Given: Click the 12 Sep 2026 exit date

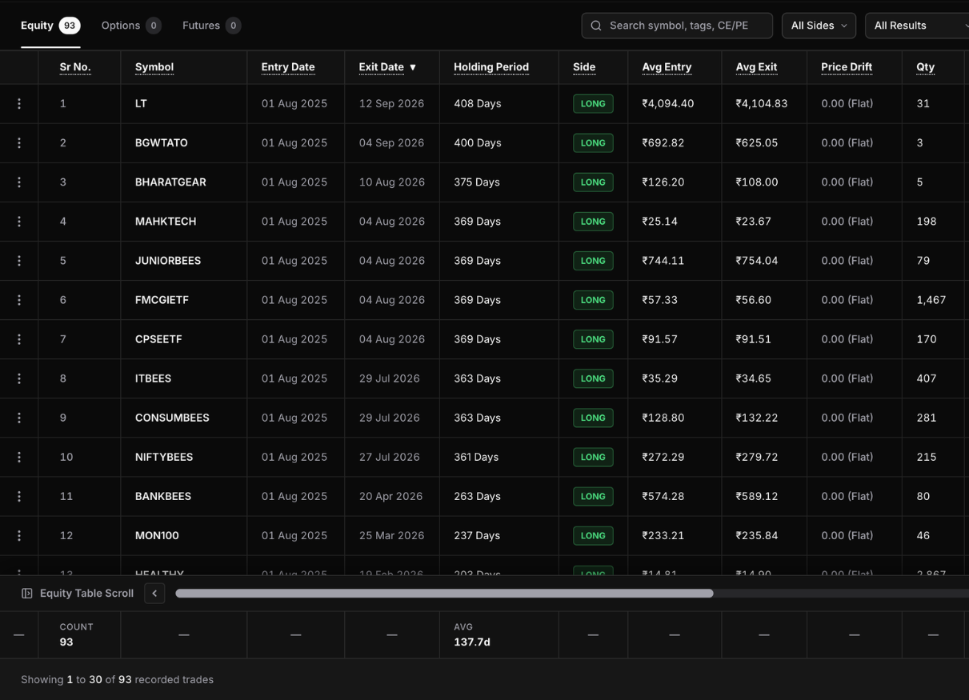Looking at the screenshot, I should [391, 104].
